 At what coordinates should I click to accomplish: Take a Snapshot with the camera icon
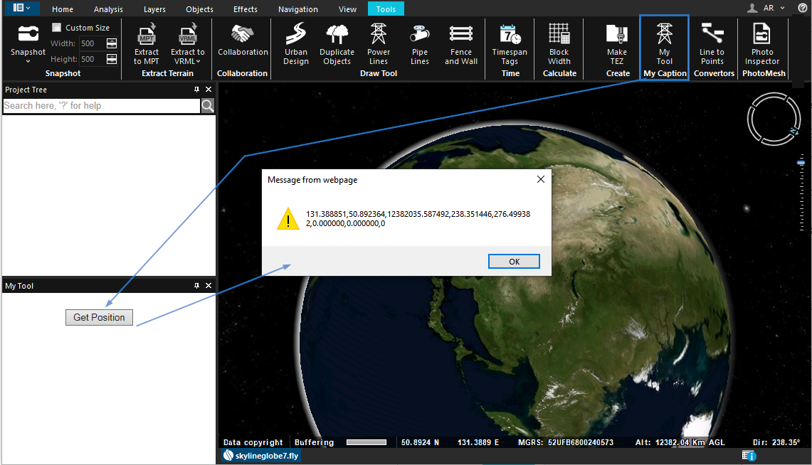tap(28, 34)
